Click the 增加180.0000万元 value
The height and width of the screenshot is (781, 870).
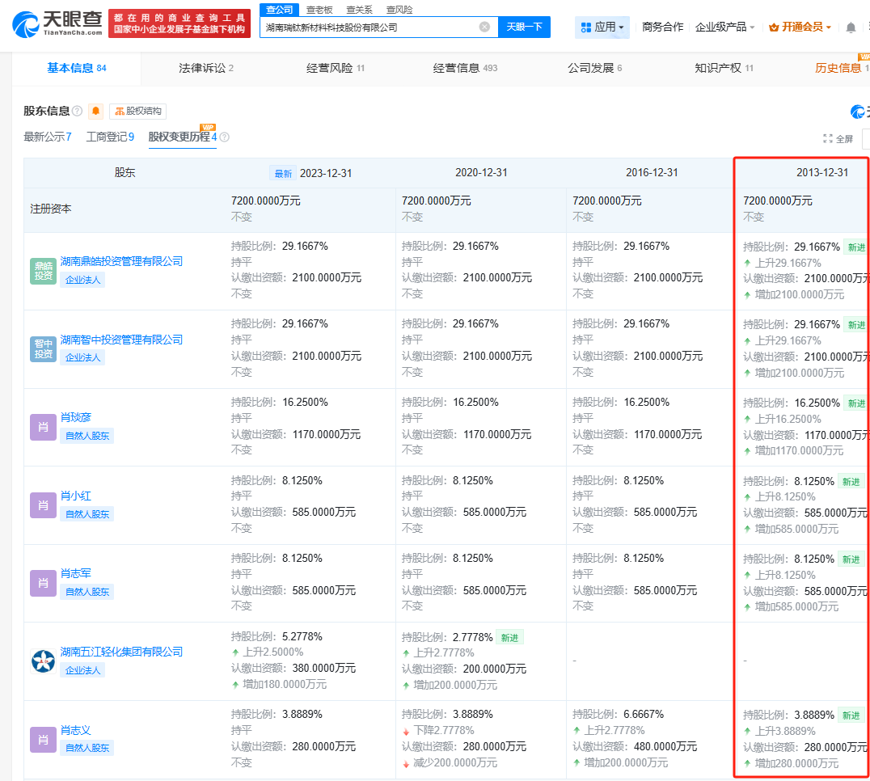tap(285, 685)
